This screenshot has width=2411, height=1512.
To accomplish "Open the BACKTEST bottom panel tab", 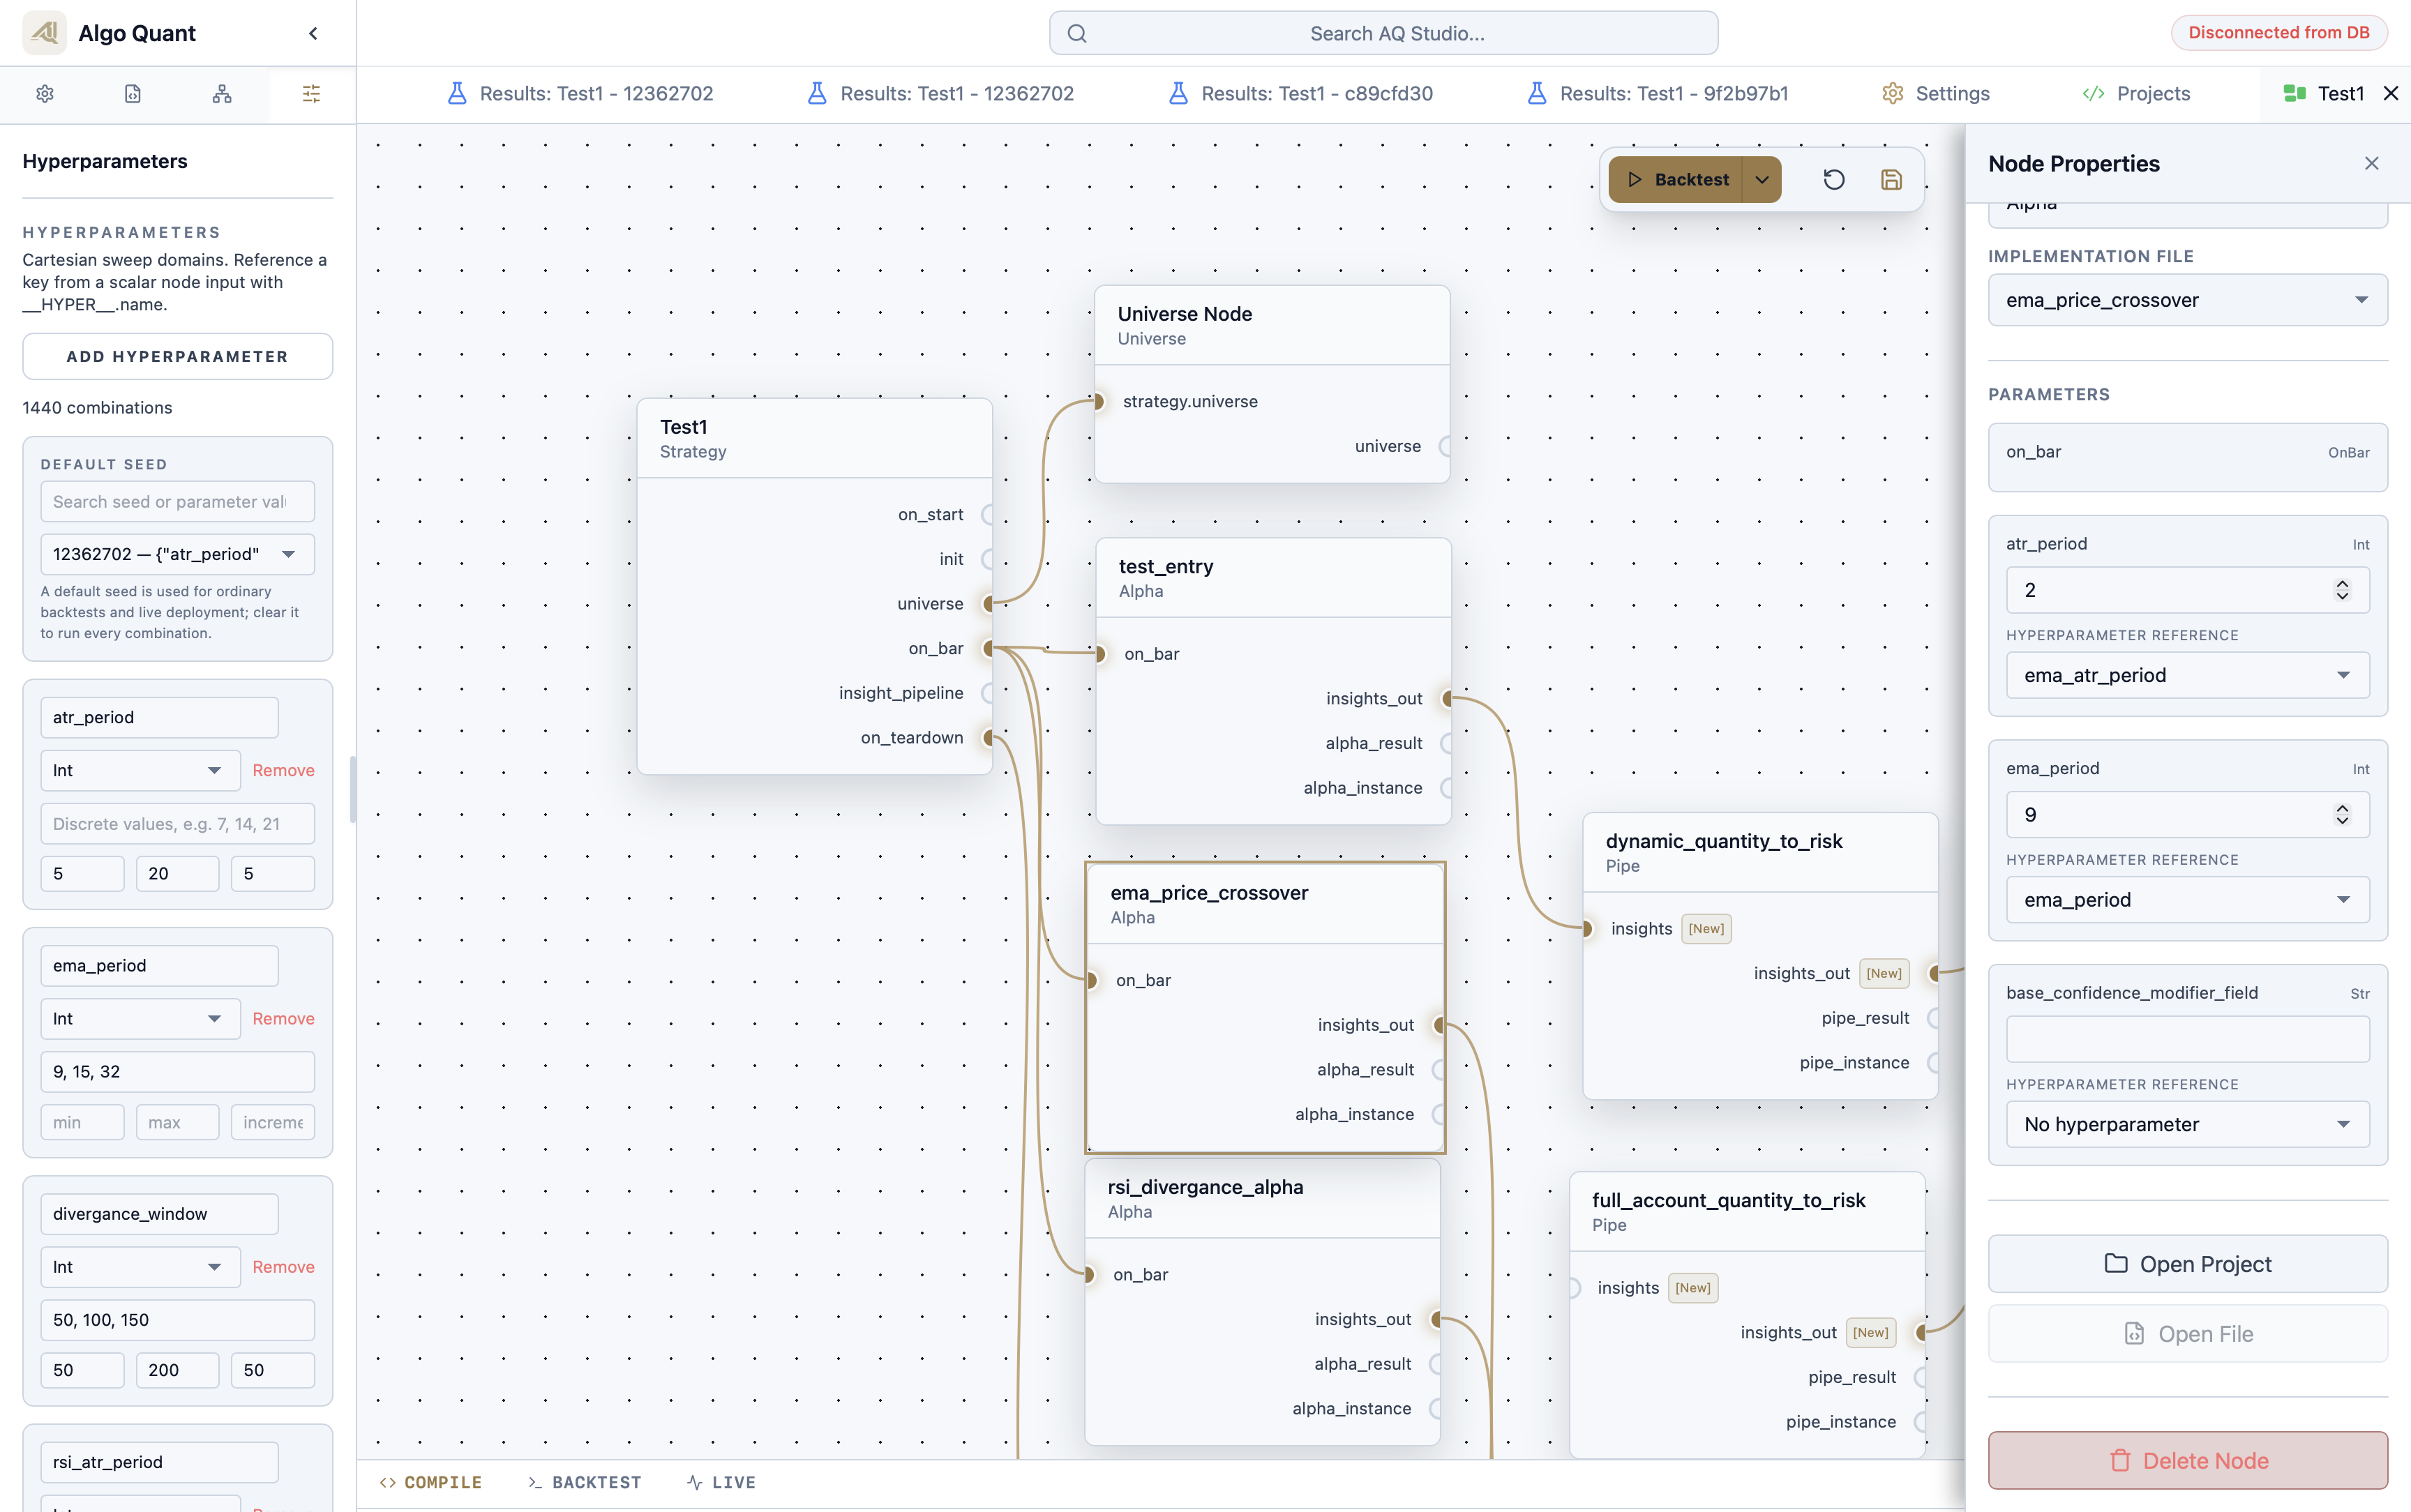I will click(585, 1482).
